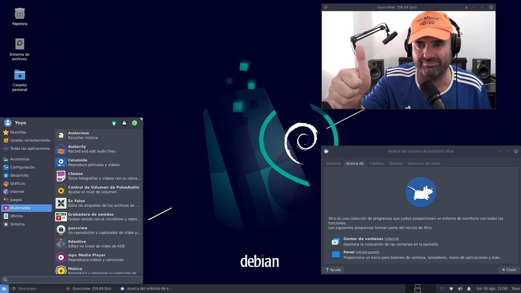This screenshot has width=521, height=293.
Task: Open the Sistema de archivos desktop icon
Action: coord(20,50)
